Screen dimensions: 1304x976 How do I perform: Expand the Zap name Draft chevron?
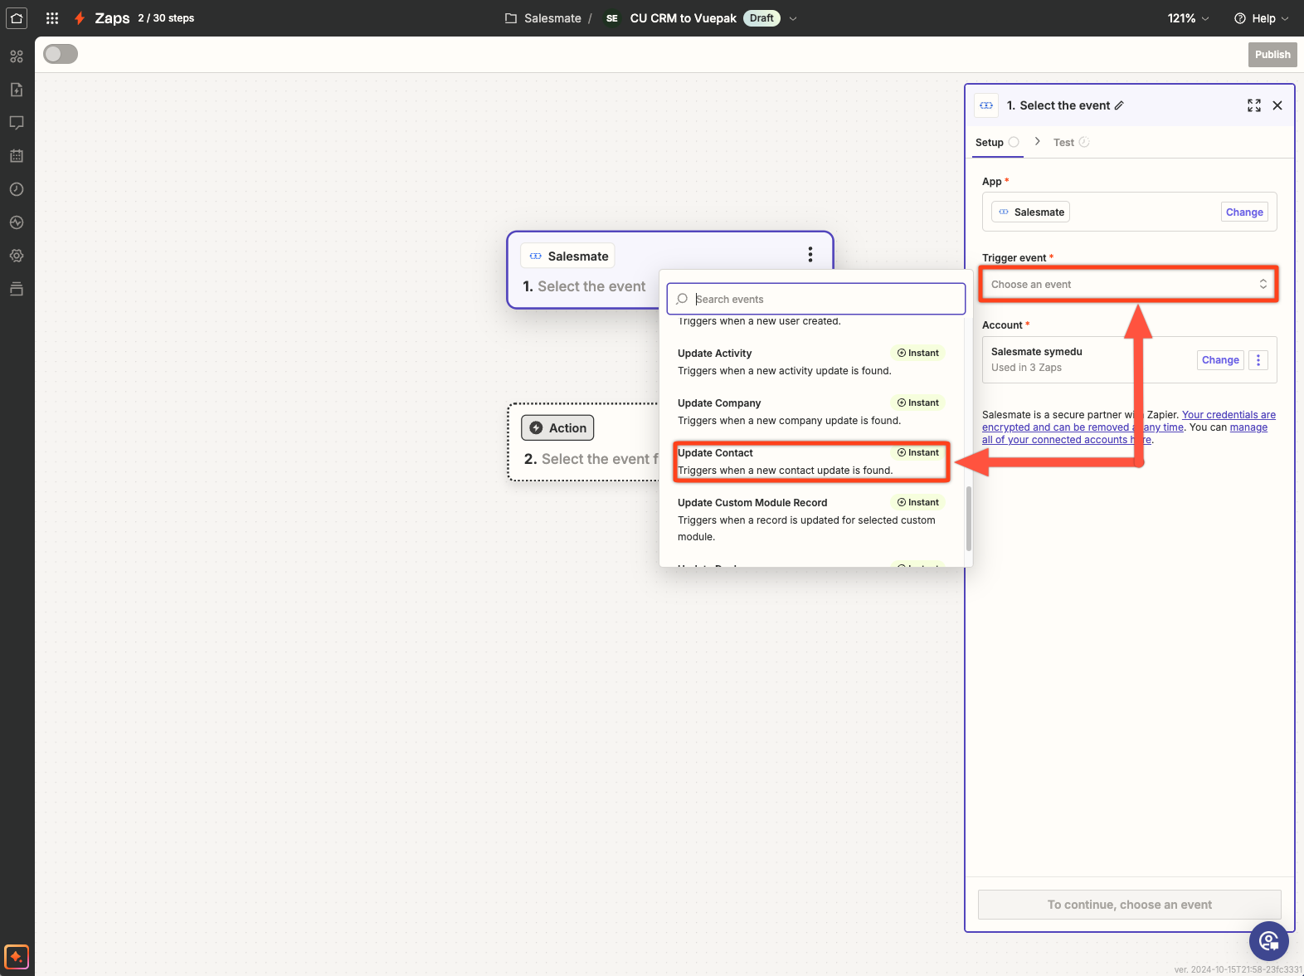click(793, 18)
